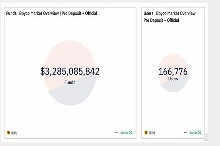This screenshot has height=146, width=220.
Task: Click the 6min refresh check icon in Users panel
Action: point(200,132)
